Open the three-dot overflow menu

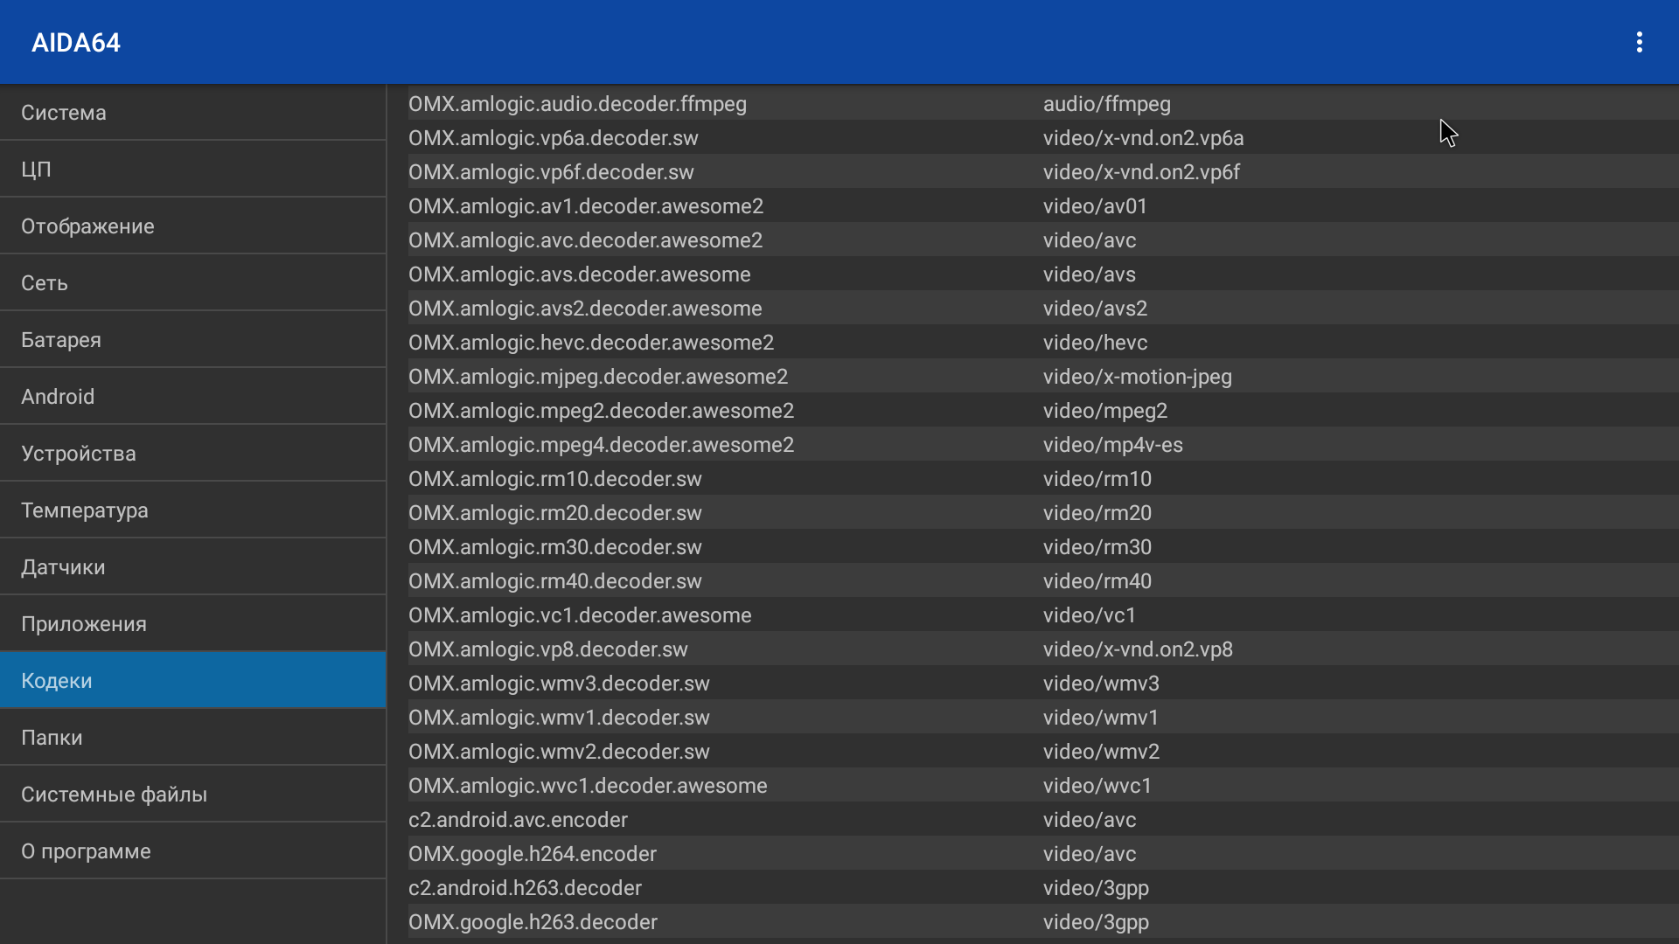tap(1639, 42)
